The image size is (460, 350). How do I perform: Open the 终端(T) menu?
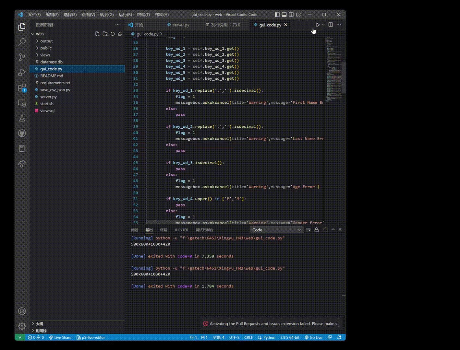pos(143,15)
